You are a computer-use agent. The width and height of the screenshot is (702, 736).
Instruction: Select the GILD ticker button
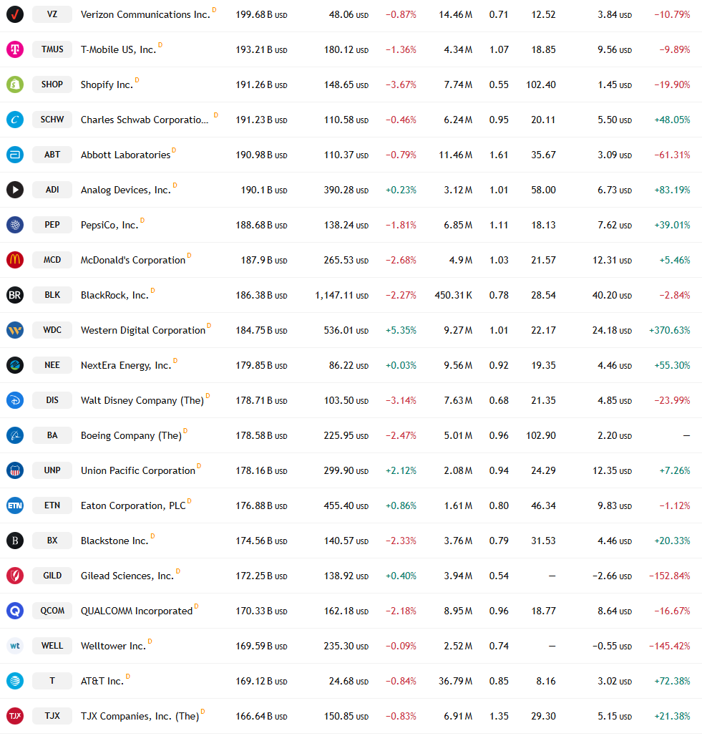point(52,576)
